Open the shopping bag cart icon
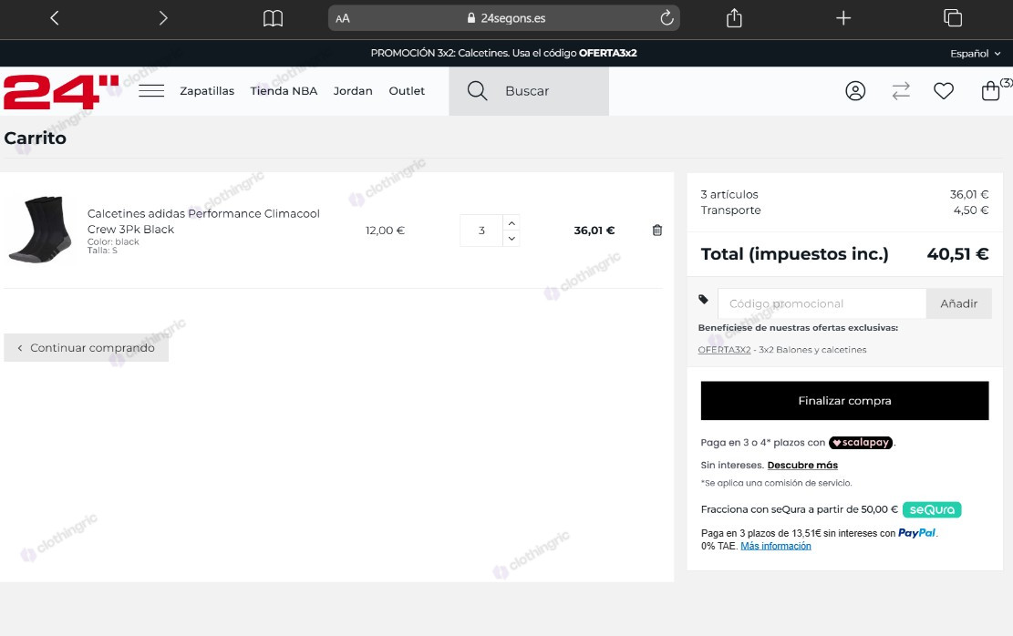Viewport: 1013px width, 636px height. click(990, 91)
